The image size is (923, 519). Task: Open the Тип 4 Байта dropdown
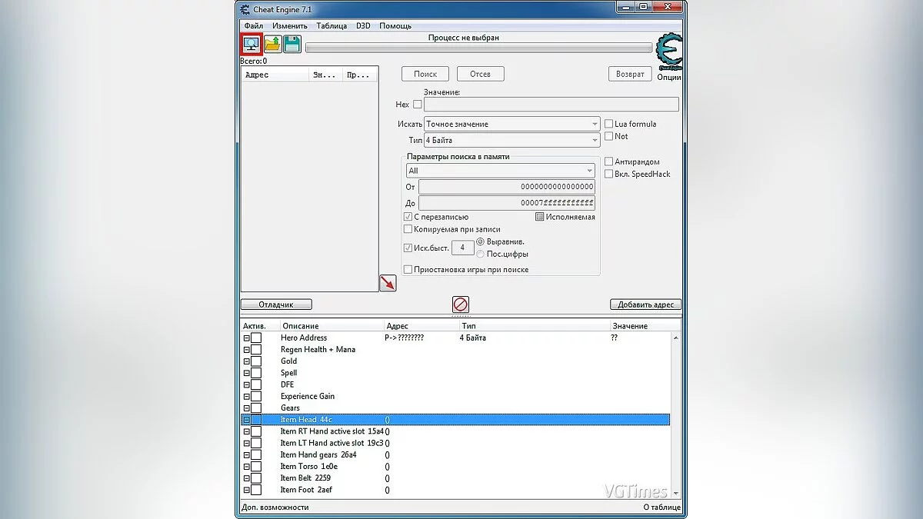(x=511, y=141)
